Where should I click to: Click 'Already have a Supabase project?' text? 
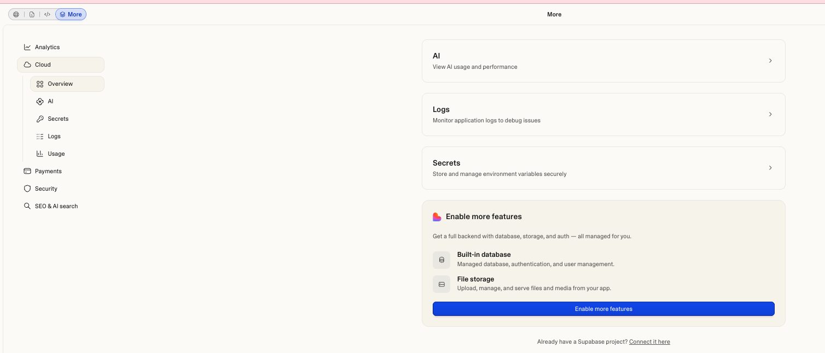tap(582, 342)
